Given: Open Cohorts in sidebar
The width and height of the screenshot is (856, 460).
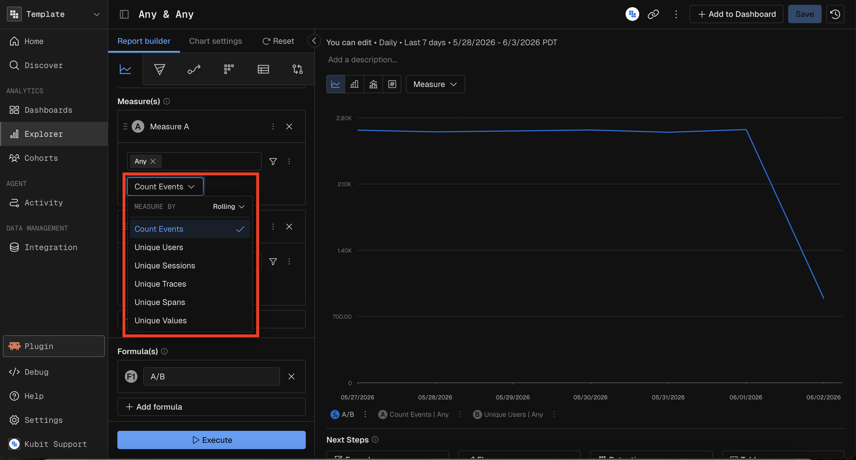Looking at the screenshot, I should [54, 158].
